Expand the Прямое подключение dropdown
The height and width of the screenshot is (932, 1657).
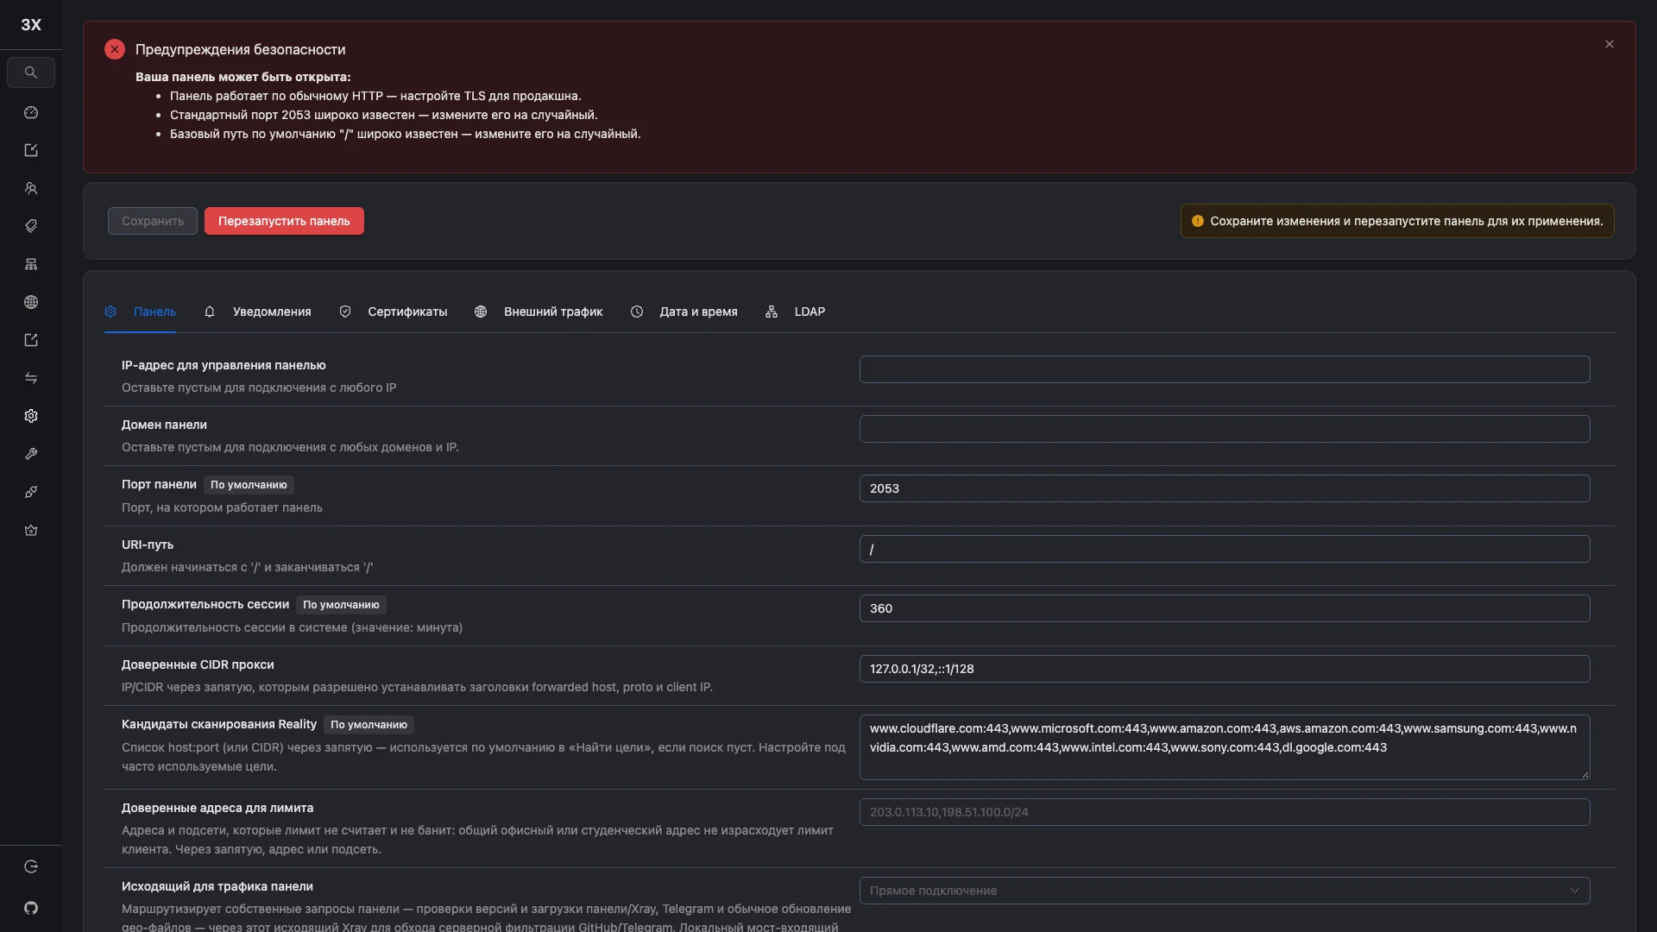(x=1225, y=891)
